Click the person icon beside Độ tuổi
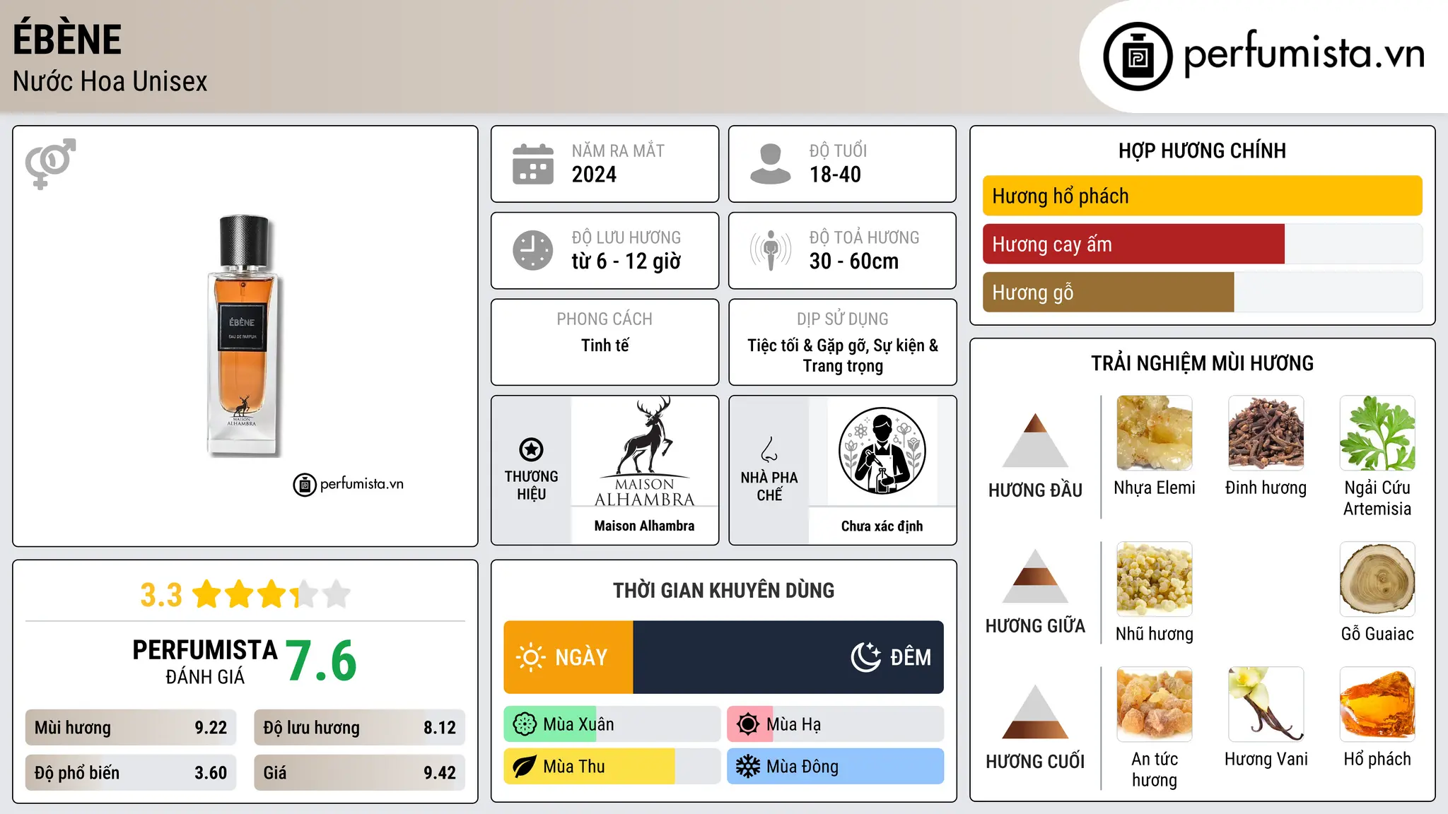 770,164
